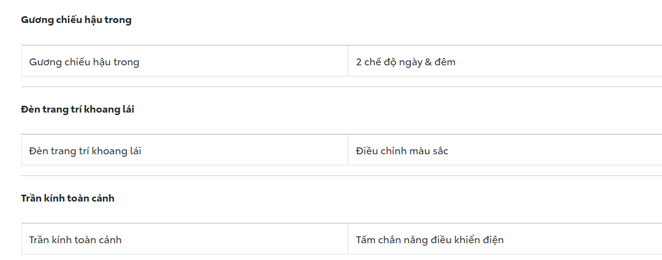Click the "Tấm chắn nắng điều khiển điện" value
Viewport: 662px width, 260px height.
(x=429, y=240)
